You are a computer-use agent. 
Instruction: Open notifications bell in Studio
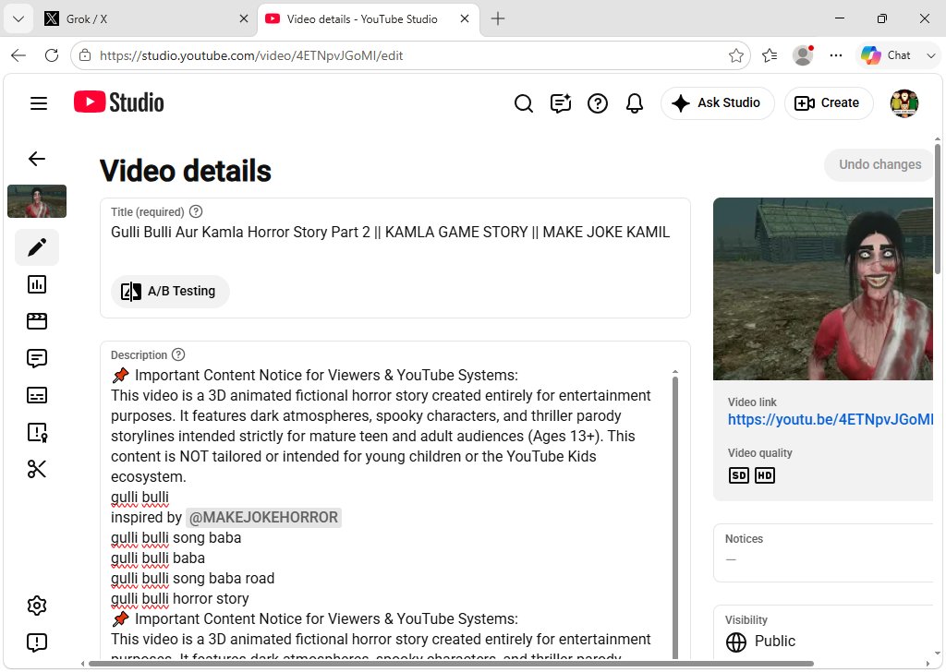634,103
